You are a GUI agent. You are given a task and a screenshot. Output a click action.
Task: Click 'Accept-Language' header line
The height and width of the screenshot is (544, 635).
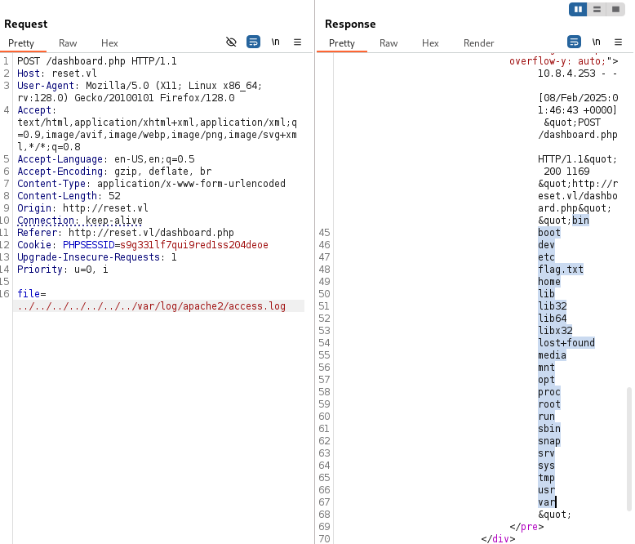pyautogui.click(x=106, y=159)
